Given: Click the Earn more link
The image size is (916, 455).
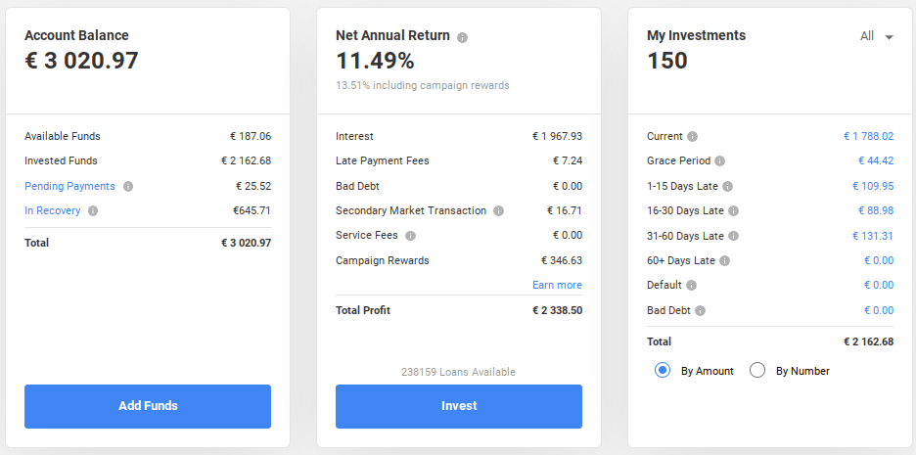Looking at the screenshot, I should [557, 285].
